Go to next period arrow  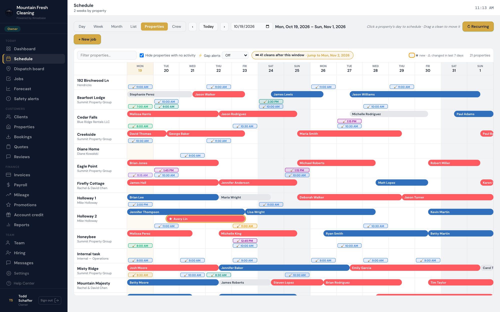tap(224, 27)
